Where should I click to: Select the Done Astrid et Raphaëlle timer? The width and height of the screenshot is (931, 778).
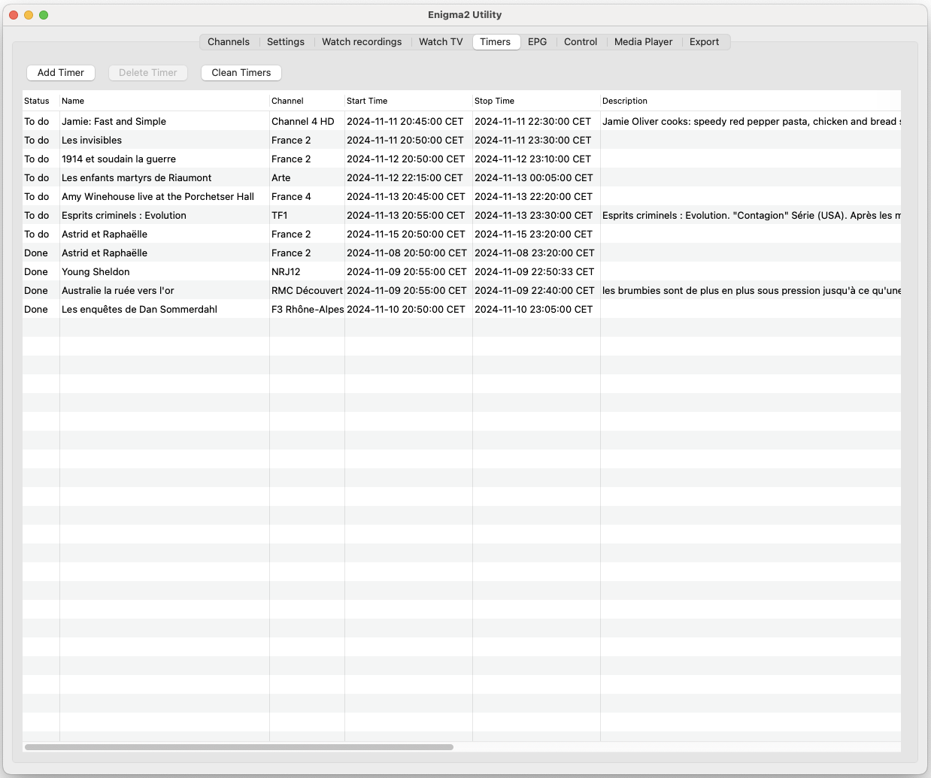point(462,253)
